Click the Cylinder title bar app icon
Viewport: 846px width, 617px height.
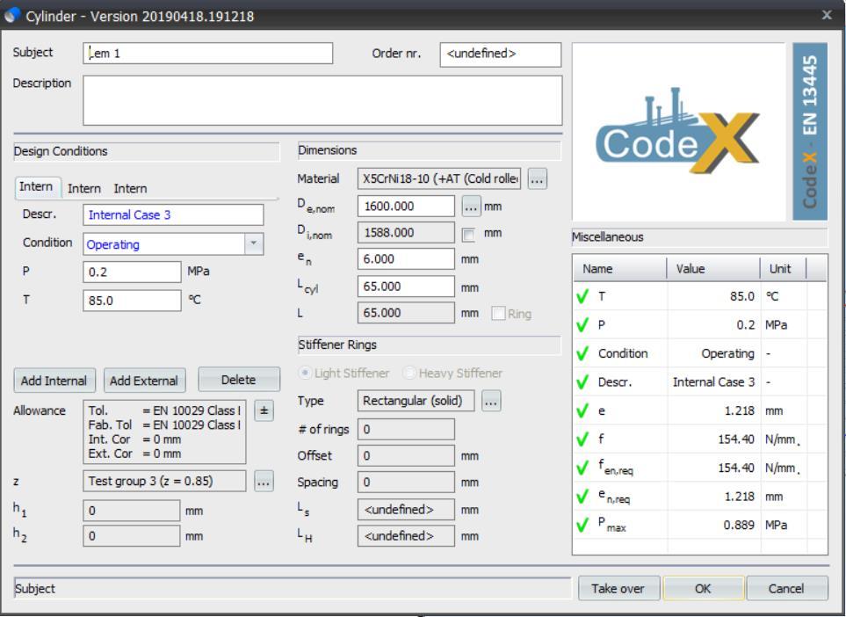coord(12,16)
